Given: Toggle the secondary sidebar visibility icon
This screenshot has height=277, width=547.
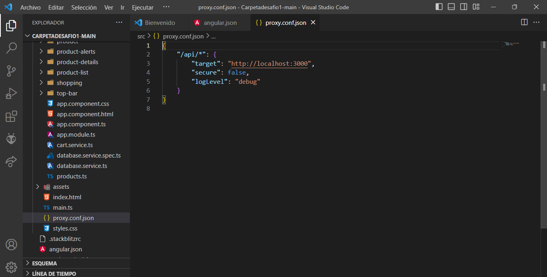Looking at the screenshot, I should (464, 7).
